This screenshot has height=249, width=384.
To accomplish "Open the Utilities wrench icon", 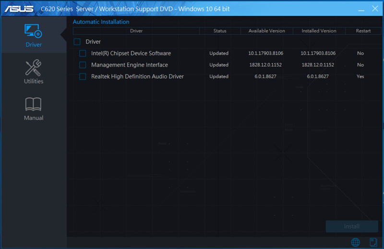I will click(x=33, y=69).
